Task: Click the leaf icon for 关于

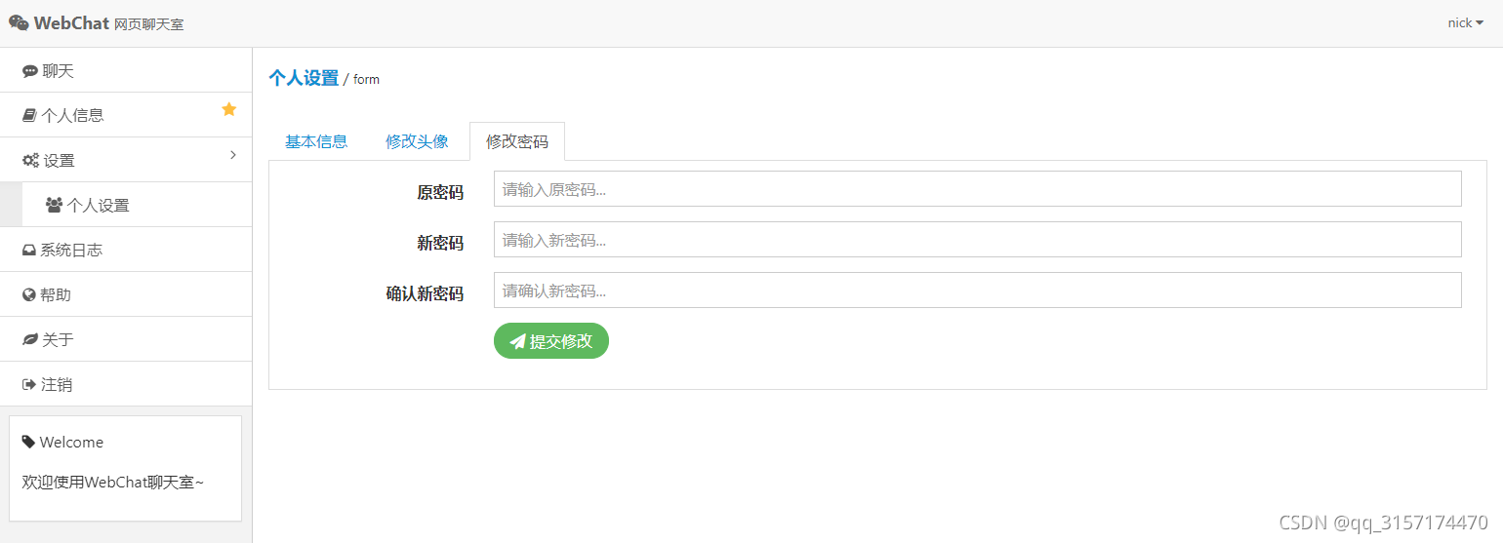Action: 30,339
